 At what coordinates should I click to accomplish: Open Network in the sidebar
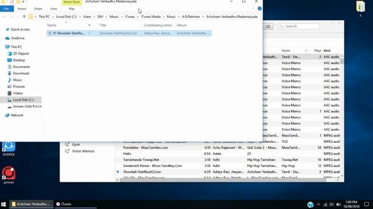coord(17,115)
